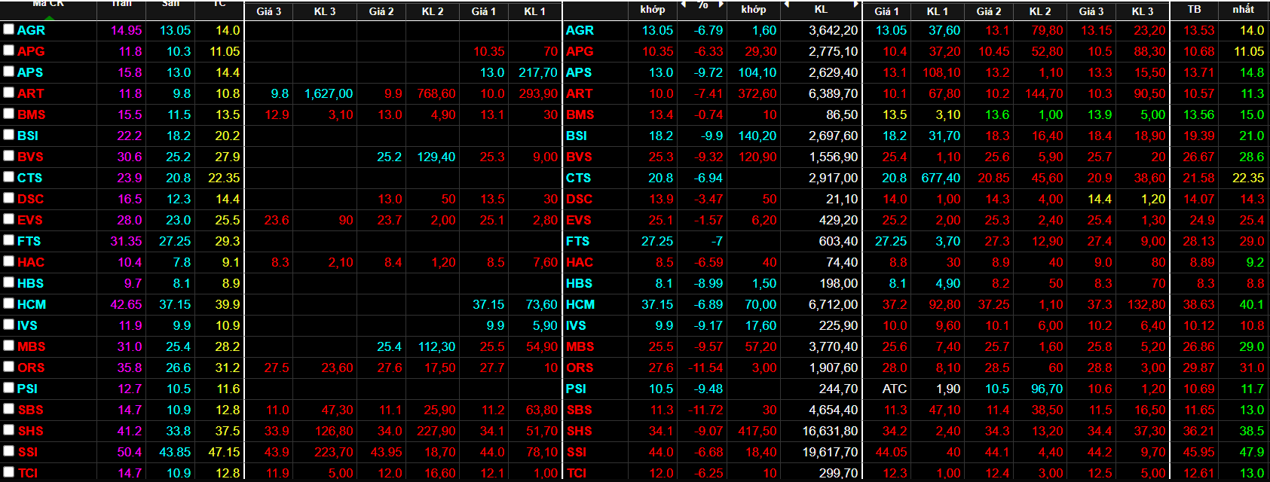The width and height of the screenshot is (1270, 482).
Task: Click the TB column header
Action: [x=1194, y=9]
